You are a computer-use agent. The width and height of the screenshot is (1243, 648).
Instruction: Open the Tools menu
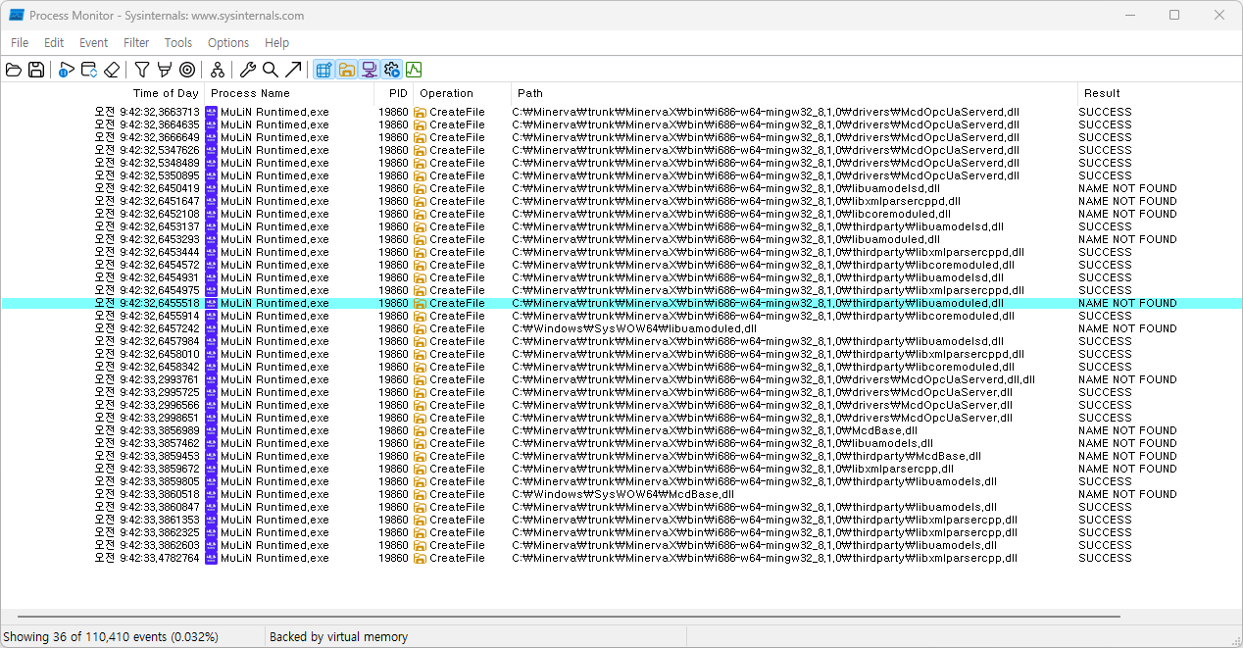point(178,43)
